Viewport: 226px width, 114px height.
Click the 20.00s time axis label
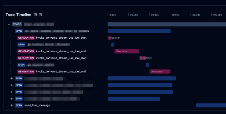pos(134,15)
